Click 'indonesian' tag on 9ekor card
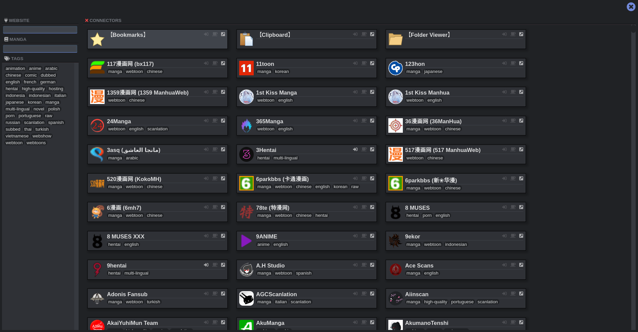The image size is (638, 332). (456, 245)
